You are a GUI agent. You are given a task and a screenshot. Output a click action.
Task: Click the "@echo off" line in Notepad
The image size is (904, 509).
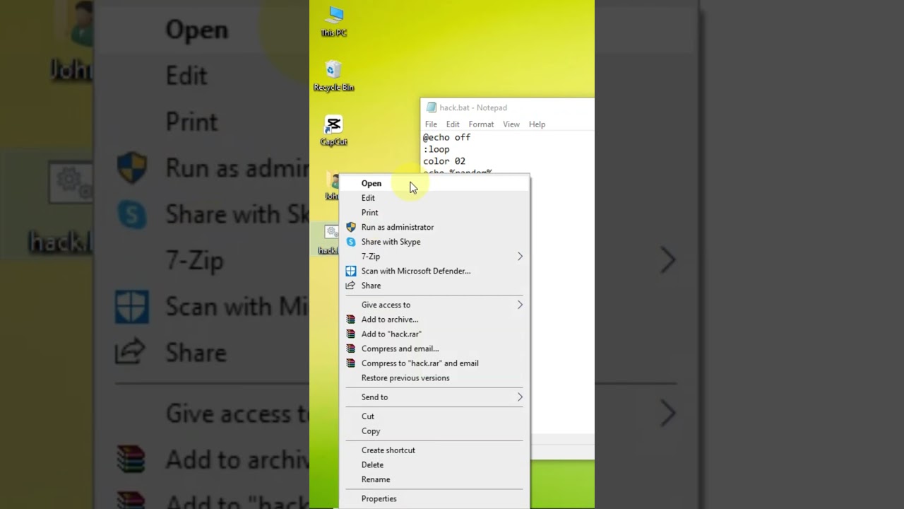446,137
